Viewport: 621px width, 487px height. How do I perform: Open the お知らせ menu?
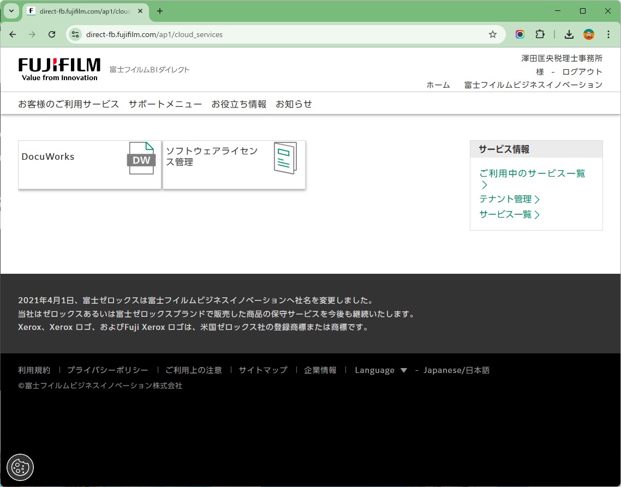point(294,104)
